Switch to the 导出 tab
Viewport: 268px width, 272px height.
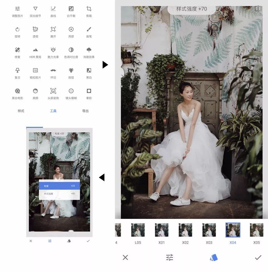(85, 111)
